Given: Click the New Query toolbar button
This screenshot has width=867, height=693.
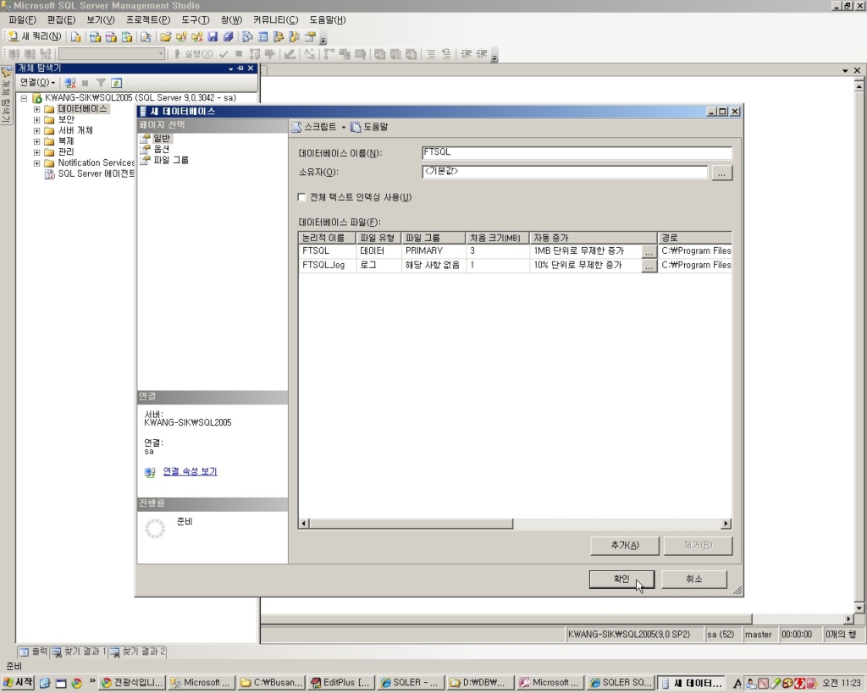Looking at the screenshot, I should (x=34, y=36).
